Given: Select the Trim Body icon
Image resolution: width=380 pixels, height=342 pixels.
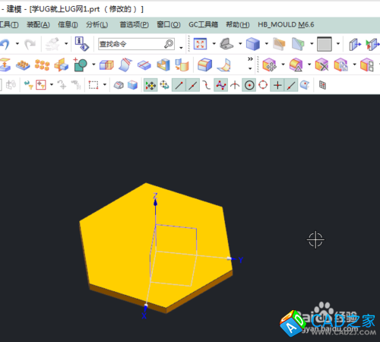Looking at the screenshot, I should 106,65.
